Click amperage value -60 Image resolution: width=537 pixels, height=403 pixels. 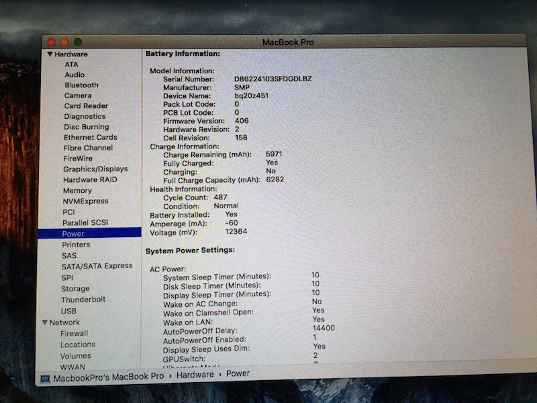tap(232, 223)
